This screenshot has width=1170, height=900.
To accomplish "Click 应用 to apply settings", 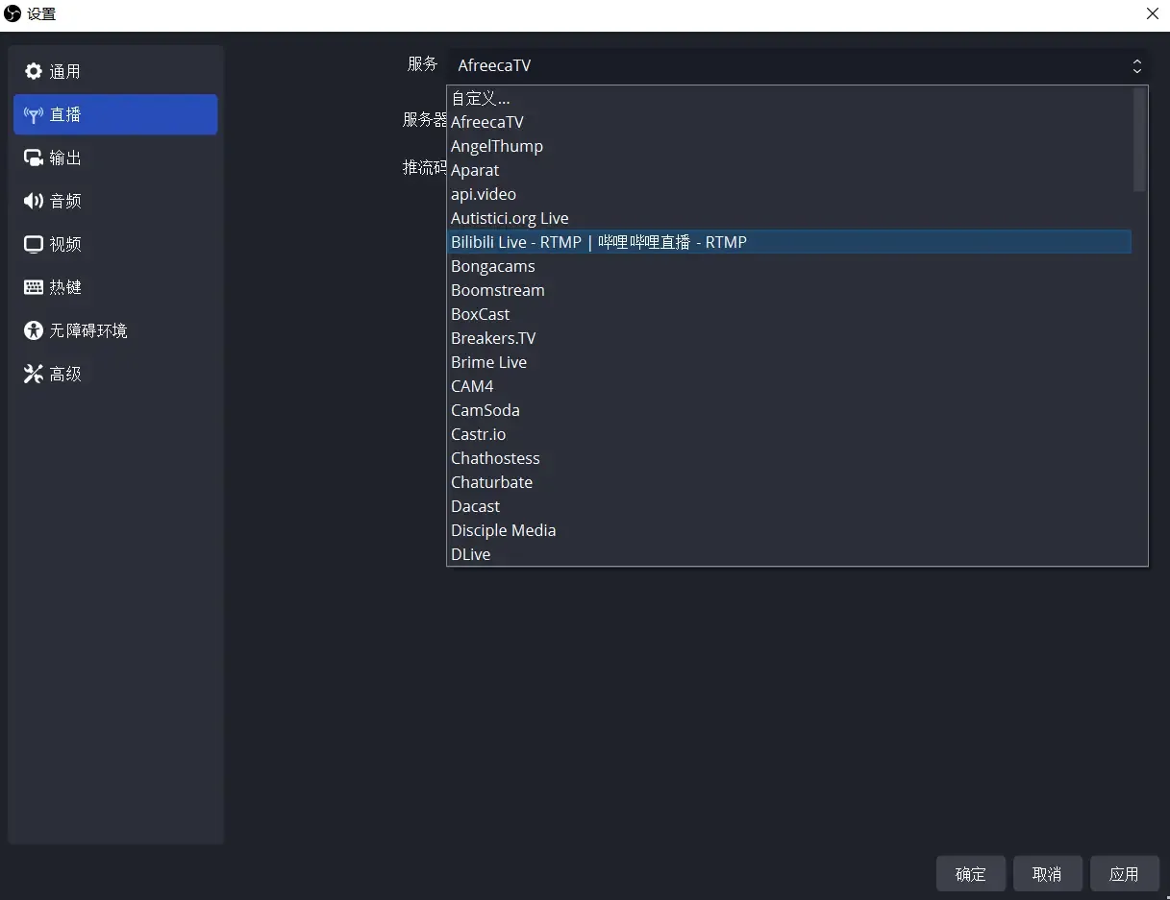I will [1124, 874].
